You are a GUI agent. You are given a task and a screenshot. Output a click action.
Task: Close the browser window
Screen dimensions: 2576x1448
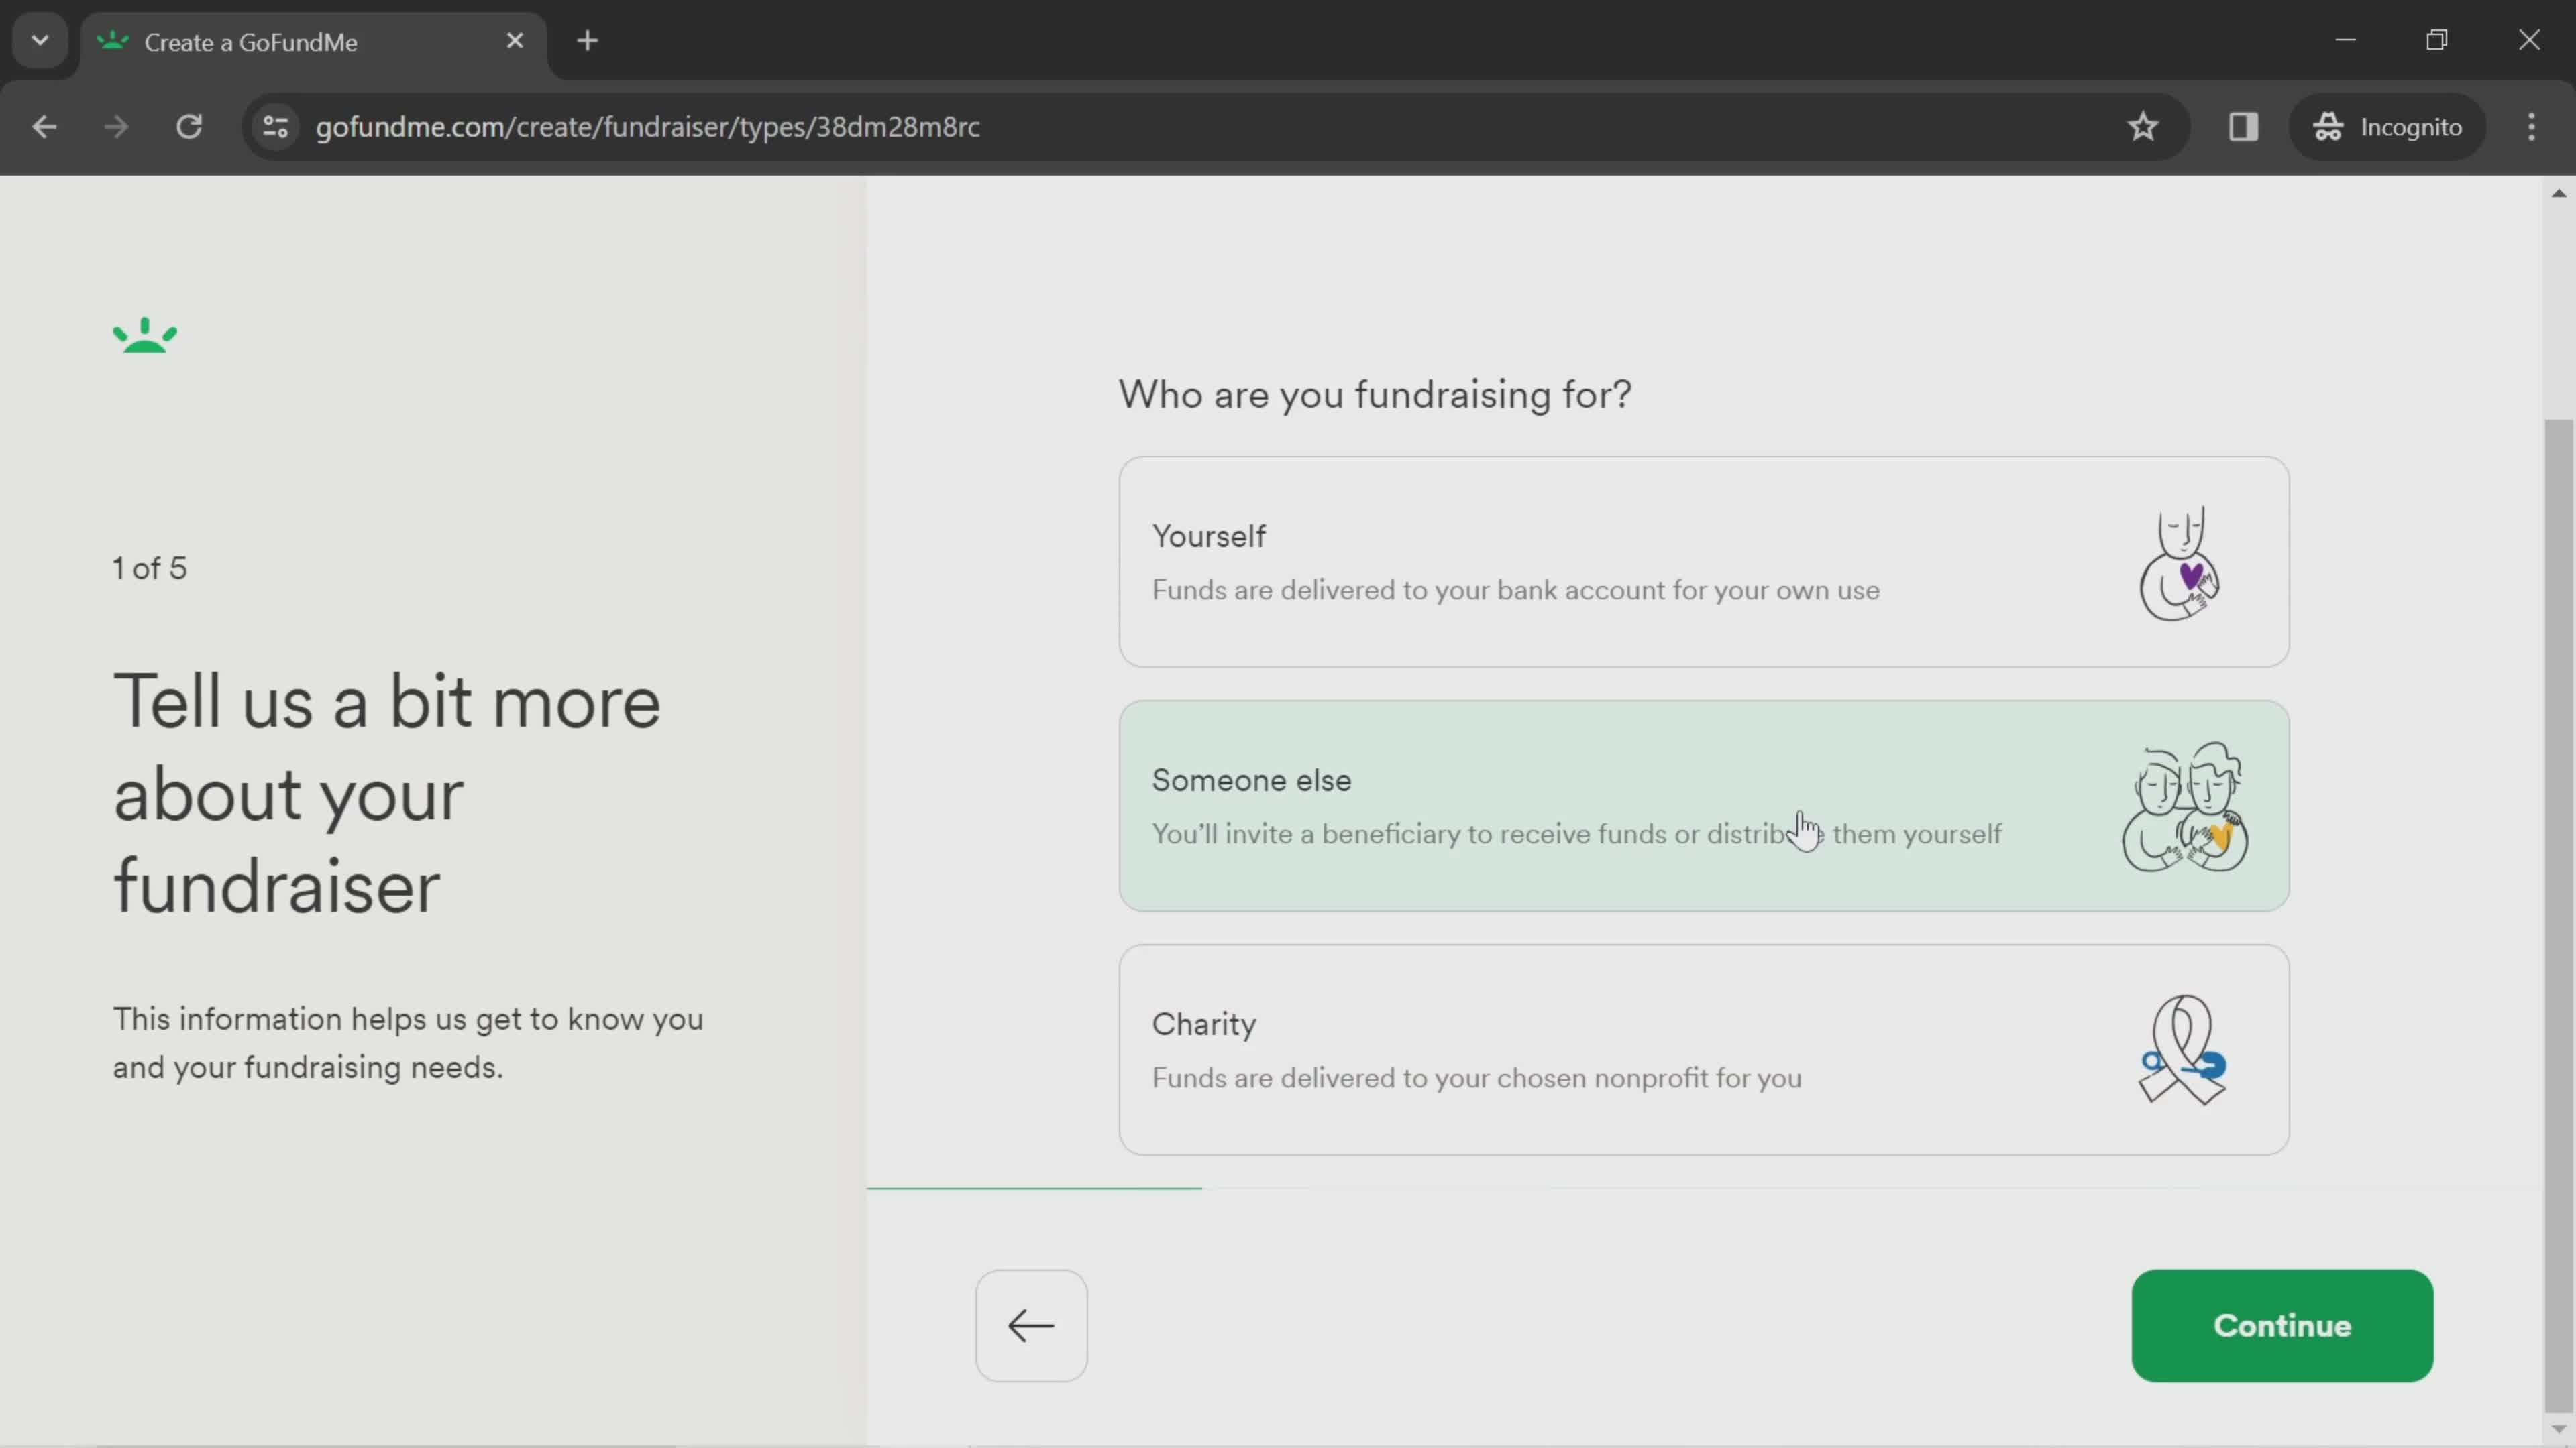tap(2529, 40)
